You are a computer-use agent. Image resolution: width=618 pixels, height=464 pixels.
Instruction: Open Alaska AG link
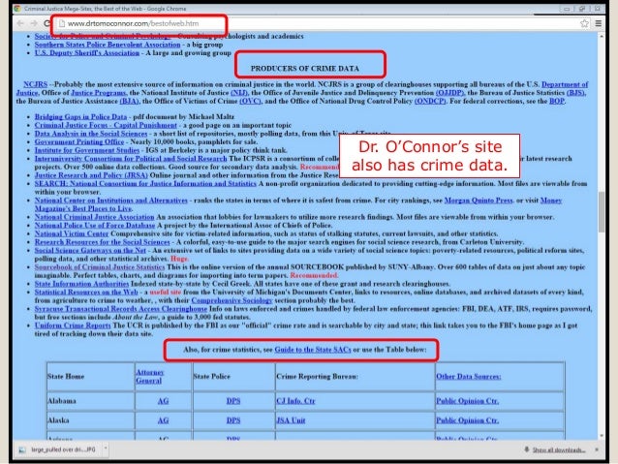(x=163, y=420)
